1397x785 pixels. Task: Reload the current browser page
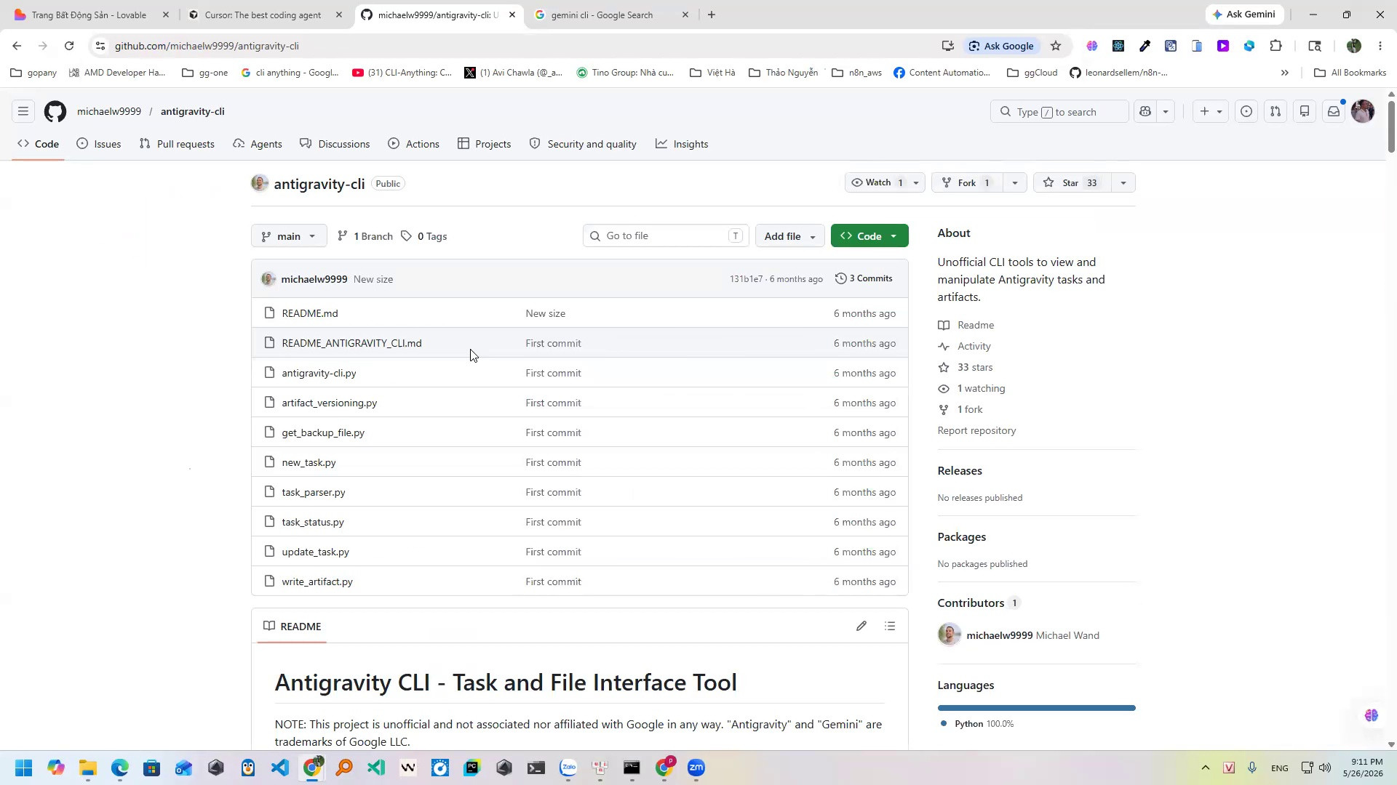69,46
